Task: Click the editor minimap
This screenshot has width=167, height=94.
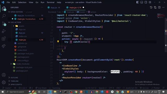Action: [161, 16]
